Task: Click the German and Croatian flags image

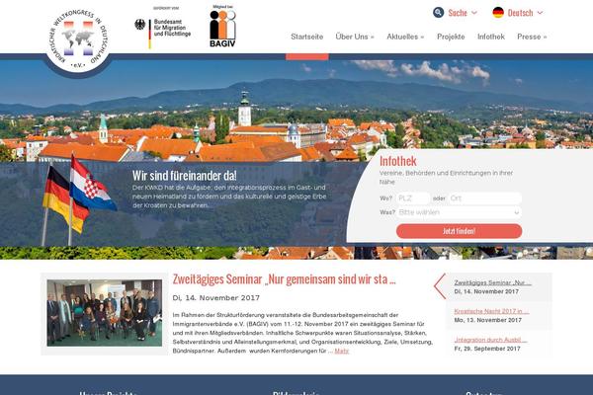Action: (79, 199)
